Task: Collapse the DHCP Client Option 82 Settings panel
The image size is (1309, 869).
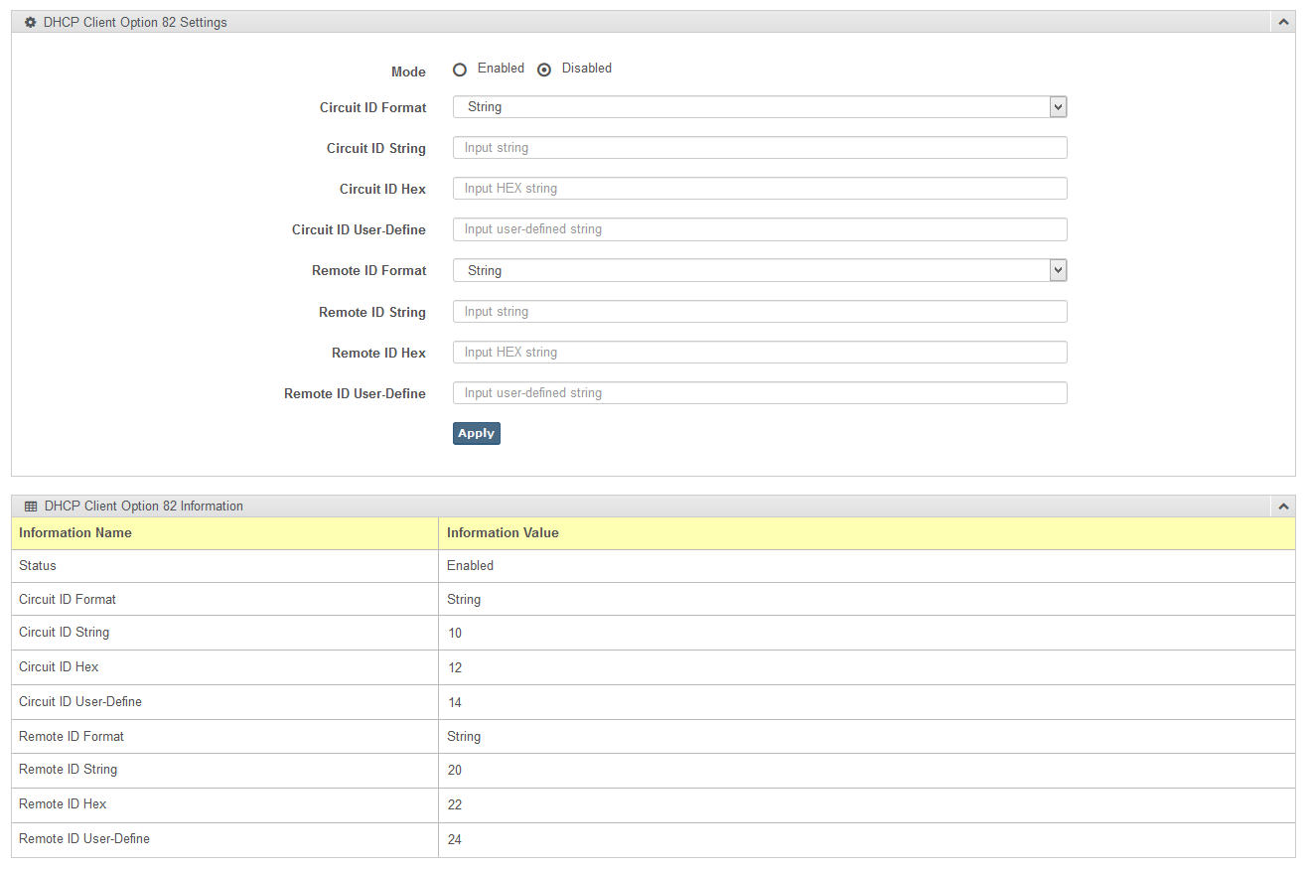Action: [1283, 22]
